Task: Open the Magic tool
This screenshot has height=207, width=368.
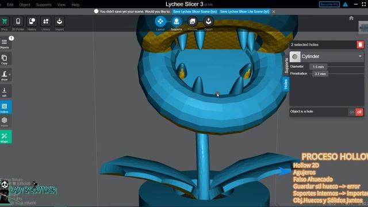Action: 5,137
